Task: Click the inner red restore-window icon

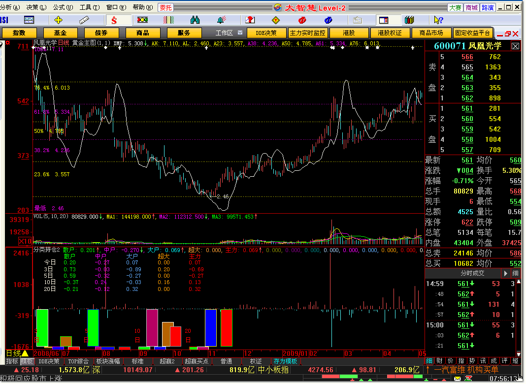Action: [x=508, y=33]
